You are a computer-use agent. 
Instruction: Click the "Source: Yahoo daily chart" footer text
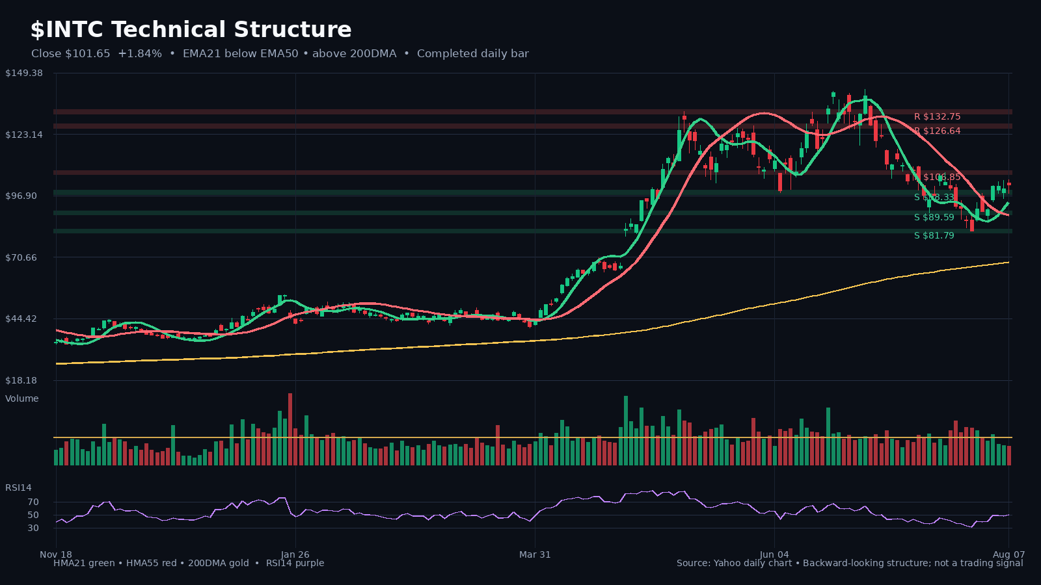pyautogui.click(x=735, y=563)
